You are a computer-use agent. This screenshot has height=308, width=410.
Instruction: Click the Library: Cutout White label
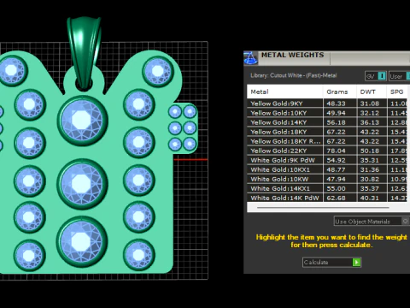coord(294,75)
